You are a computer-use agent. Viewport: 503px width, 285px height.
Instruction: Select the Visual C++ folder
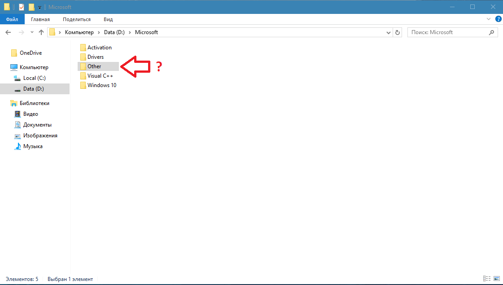coord(96,76)
